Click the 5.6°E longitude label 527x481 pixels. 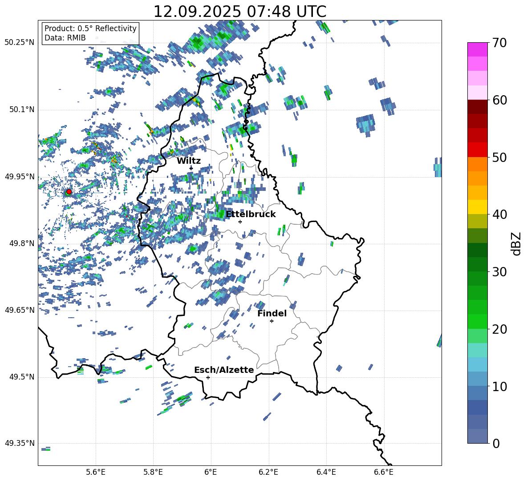coord(96,472)
